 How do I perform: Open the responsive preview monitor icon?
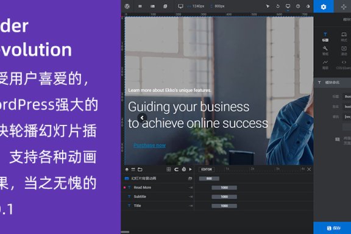(x=288, y=6)
